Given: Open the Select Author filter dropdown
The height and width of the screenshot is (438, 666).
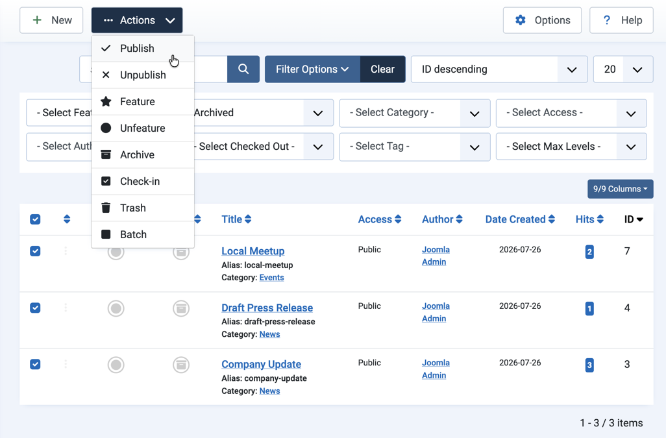Looking at the screenshot, I should point(59,147).
